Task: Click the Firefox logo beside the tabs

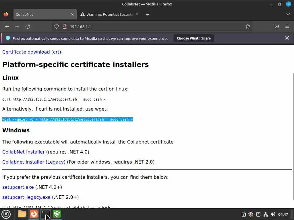Action: coord(6,14)
